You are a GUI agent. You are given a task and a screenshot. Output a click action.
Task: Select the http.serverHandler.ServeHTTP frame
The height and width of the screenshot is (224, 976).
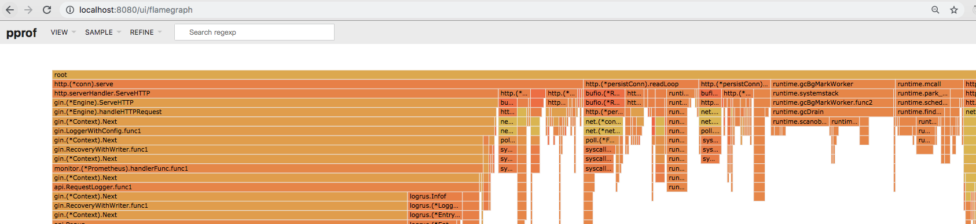[x=276, y=93]
